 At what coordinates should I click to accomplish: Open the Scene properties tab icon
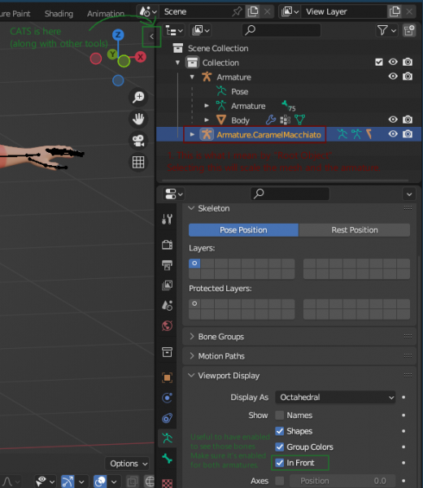click(167, 305)
